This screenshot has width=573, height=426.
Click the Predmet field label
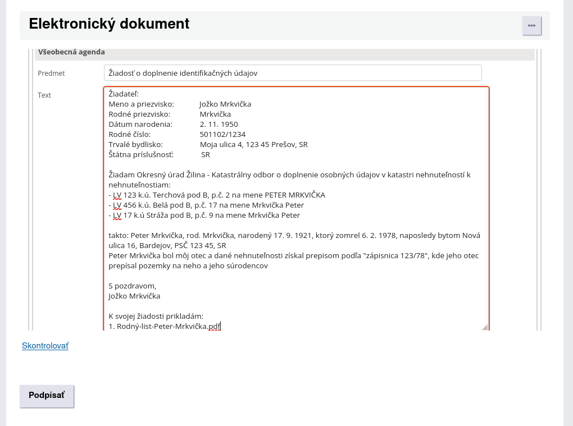tap(51, 74)
